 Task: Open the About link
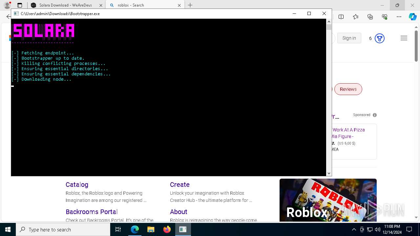pos(178,212)
